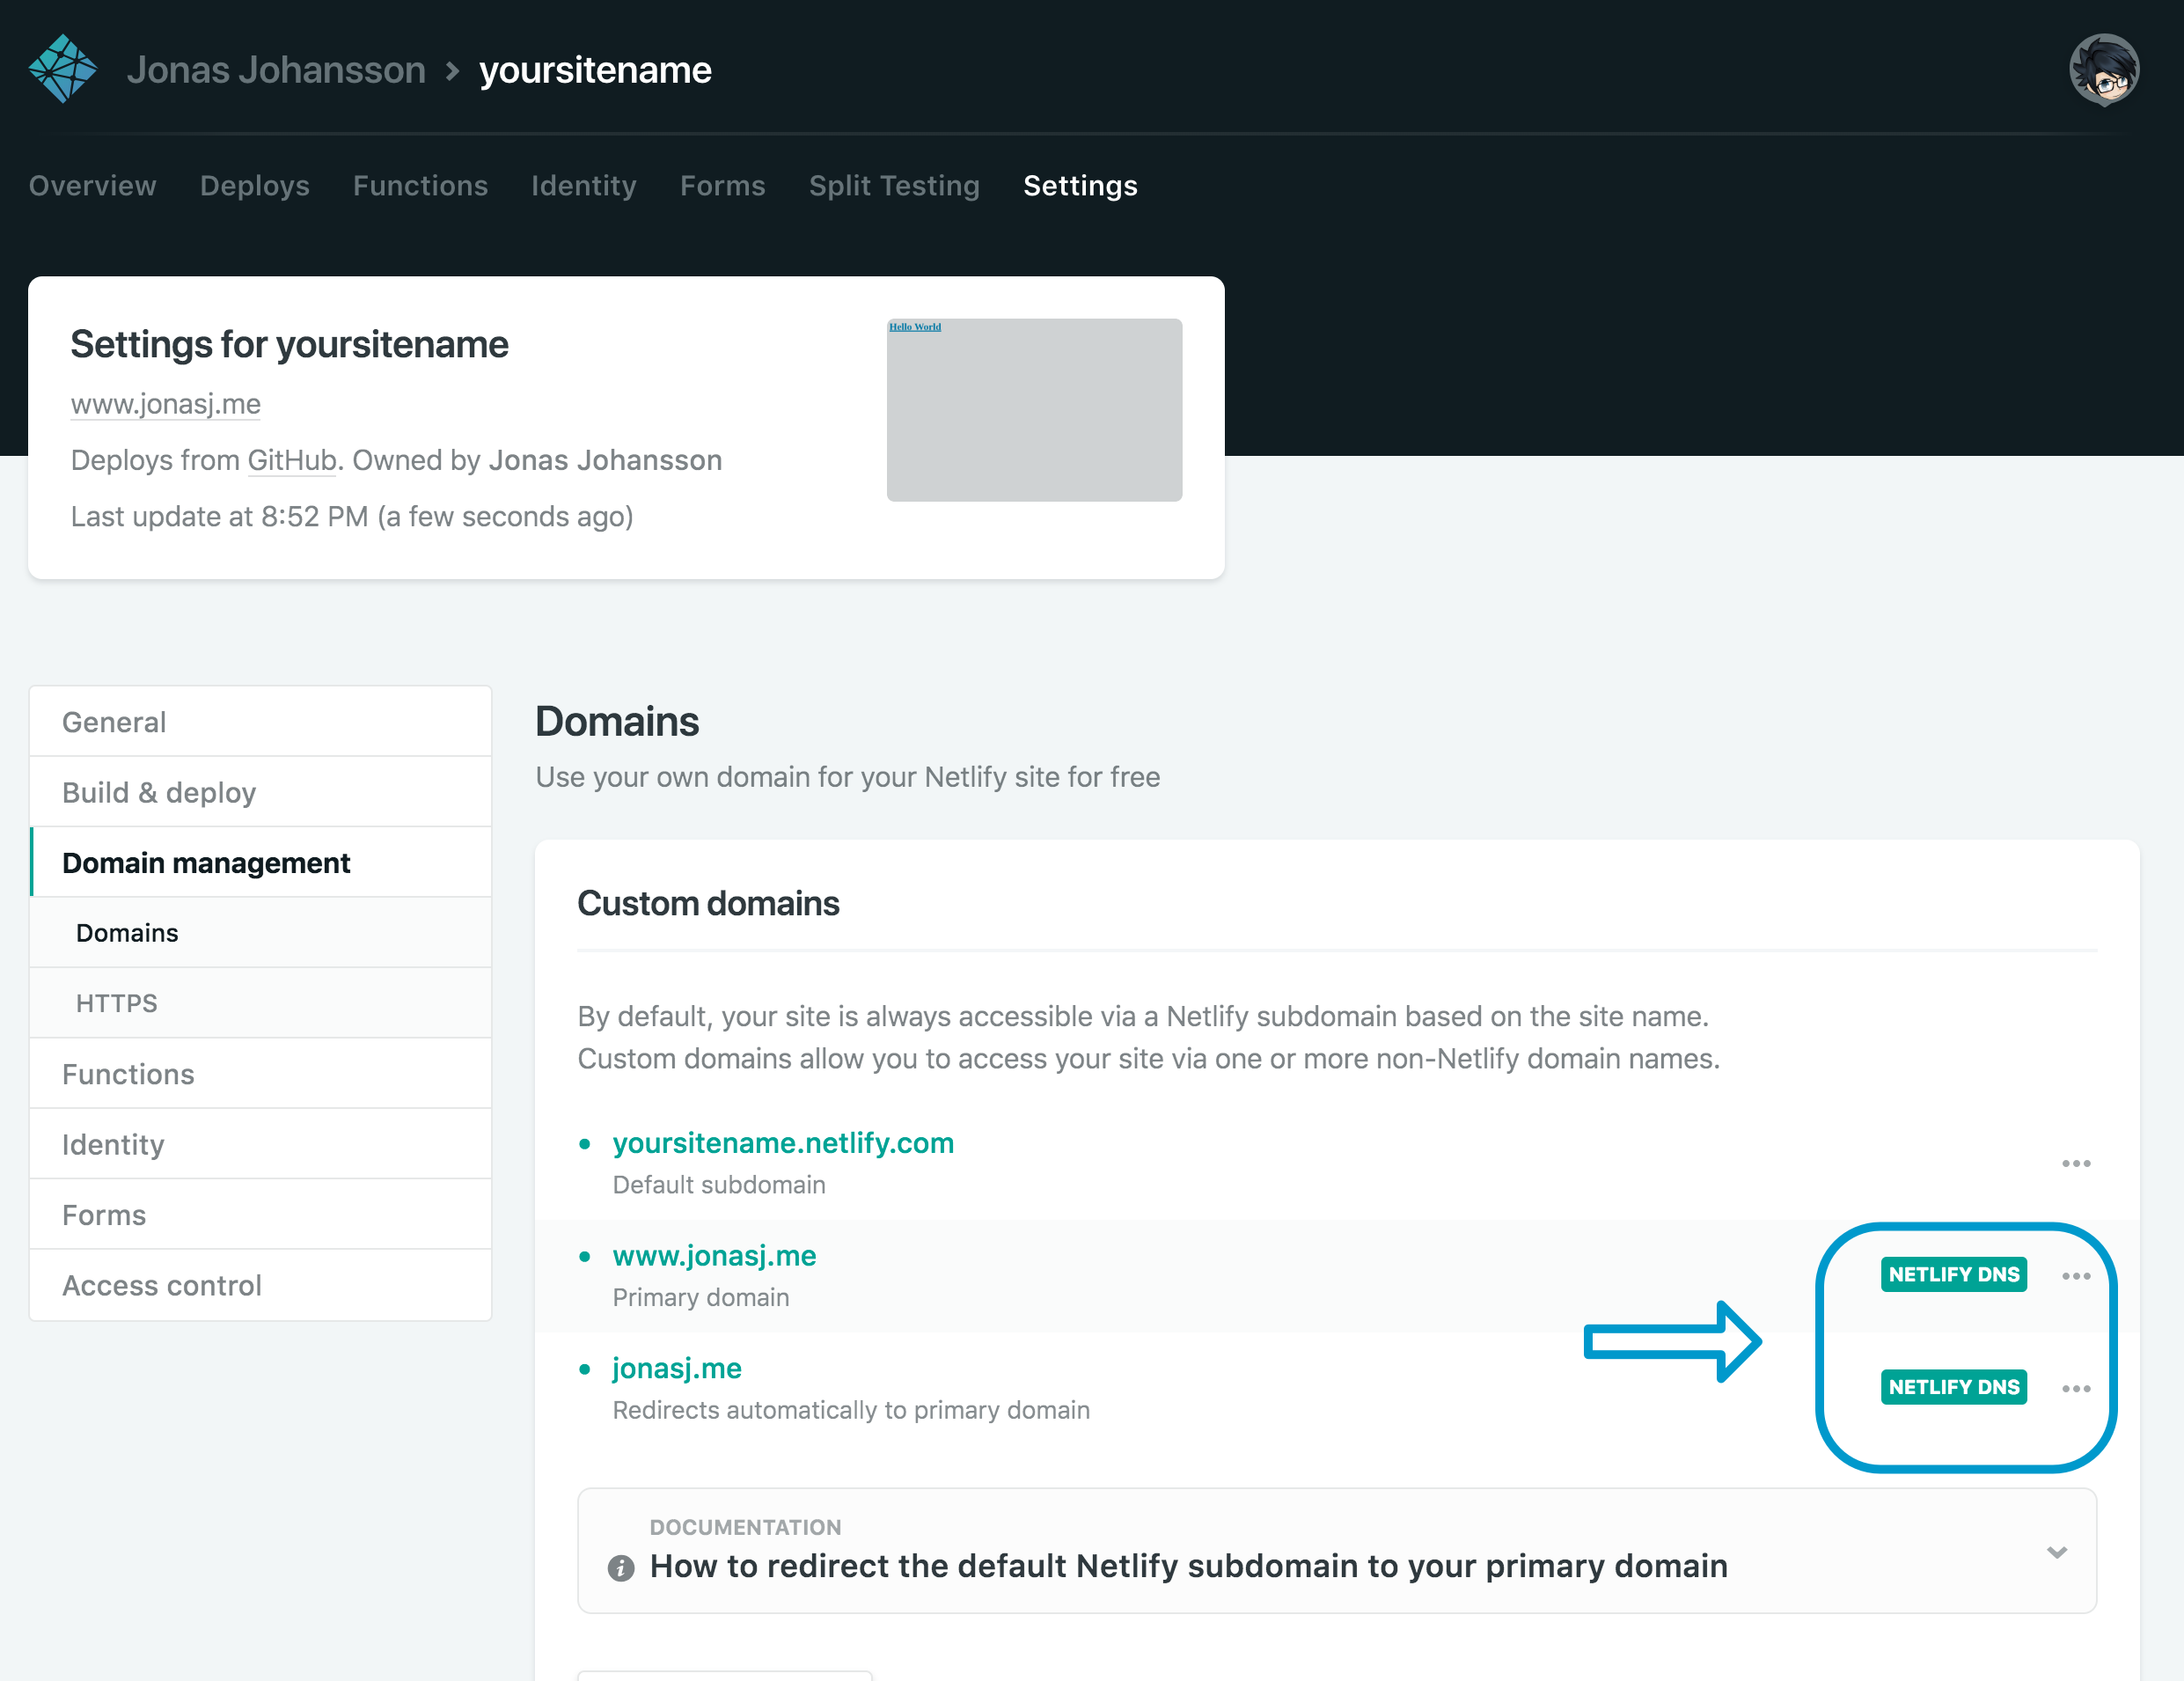Image resolution: width=2184 pixels, height=1681 pixels.
Task: Open the Overview tab
Action: click(x=93, y=186)
